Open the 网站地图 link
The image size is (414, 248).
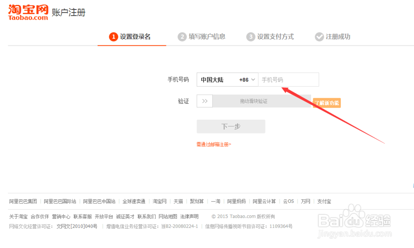click(168, 216)
